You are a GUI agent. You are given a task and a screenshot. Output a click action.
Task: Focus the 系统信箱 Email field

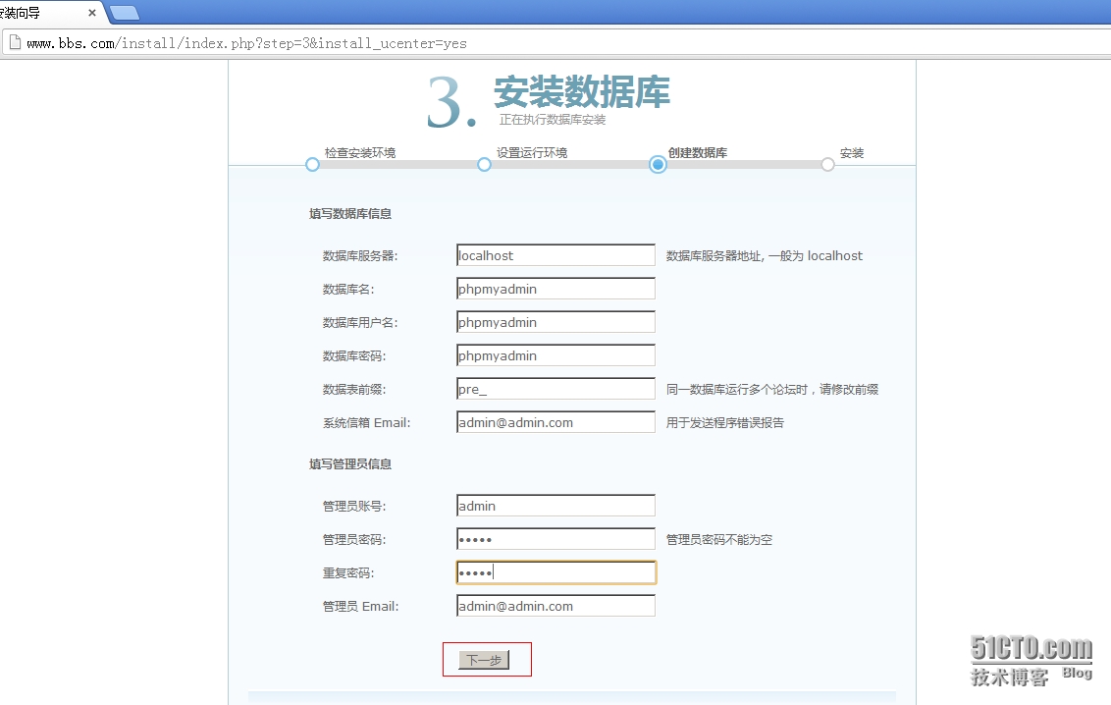555,421
